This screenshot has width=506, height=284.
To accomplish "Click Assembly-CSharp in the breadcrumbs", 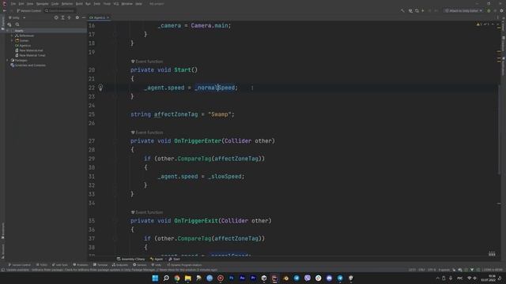I will (131, 260).
